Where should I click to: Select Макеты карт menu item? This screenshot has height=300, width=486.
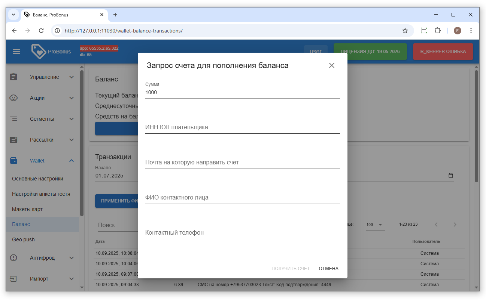coord(27,209)
